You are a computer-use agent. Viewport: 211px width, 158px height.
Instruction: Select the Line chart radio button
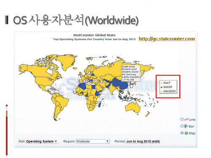(x=182, y=119)
